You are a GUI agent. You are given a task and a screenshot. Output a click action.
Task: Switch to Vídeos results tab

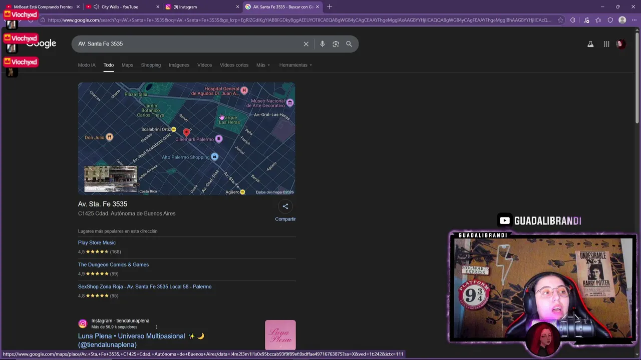click(204, 65)
